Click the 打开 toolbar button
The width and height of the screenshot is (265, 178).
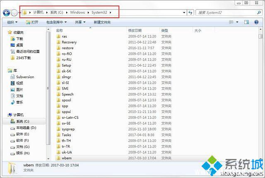click(32, 22)
